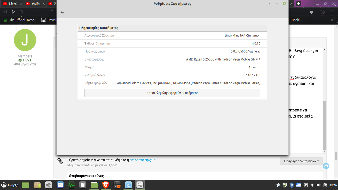338x190 pixels.
Task: Open the mail client launcher
Action: tap(60, 185)
